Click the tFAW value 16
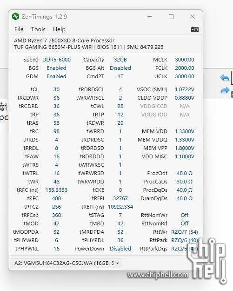The width and height of the screenshot is (233, 291). [57, 156]
